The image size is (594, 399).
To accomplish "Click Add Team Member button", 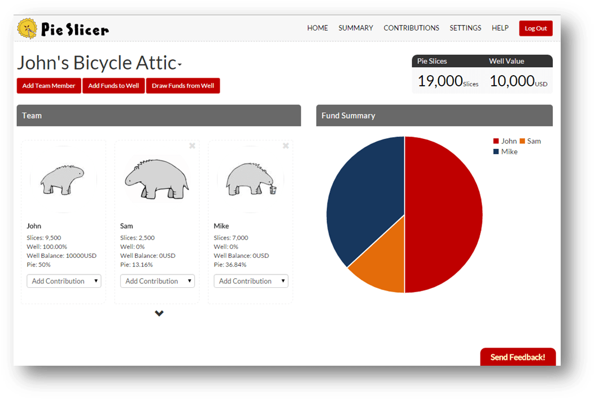I will [49, 86].
